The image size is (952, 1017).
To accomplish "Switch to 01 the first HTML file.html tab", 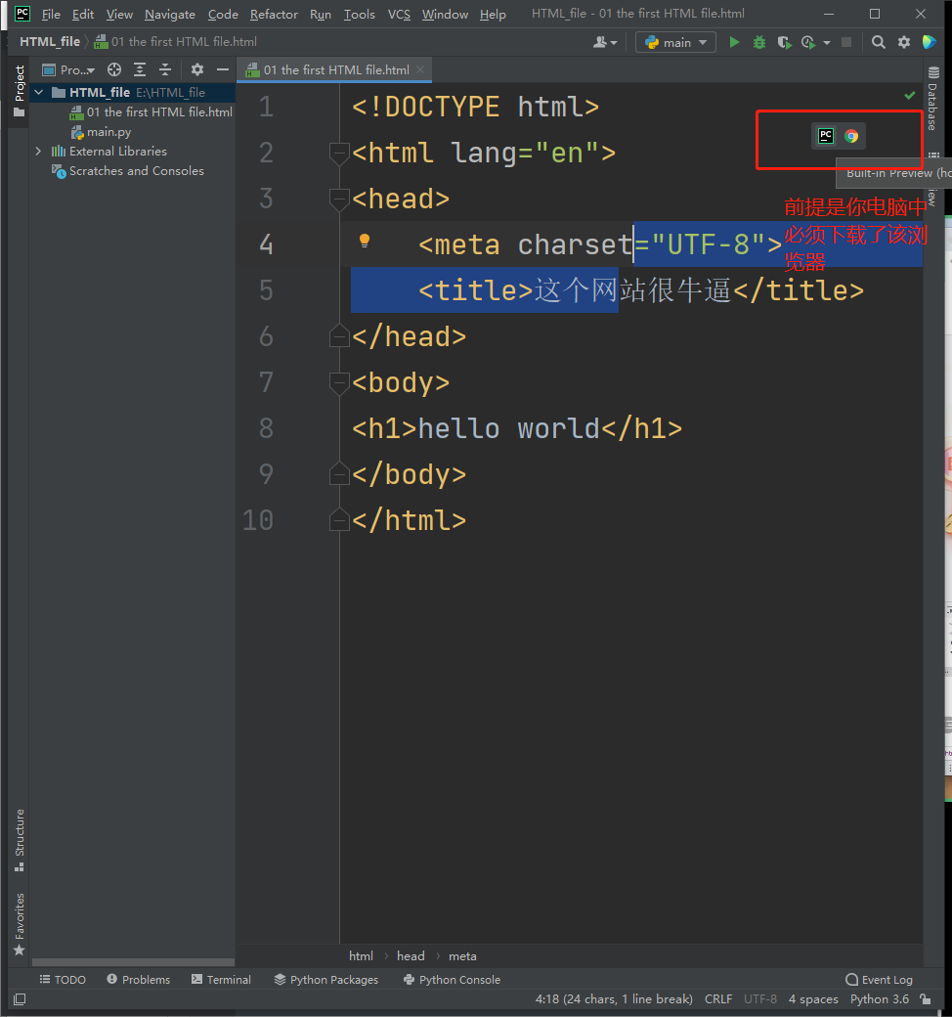I will click(334, 69).
